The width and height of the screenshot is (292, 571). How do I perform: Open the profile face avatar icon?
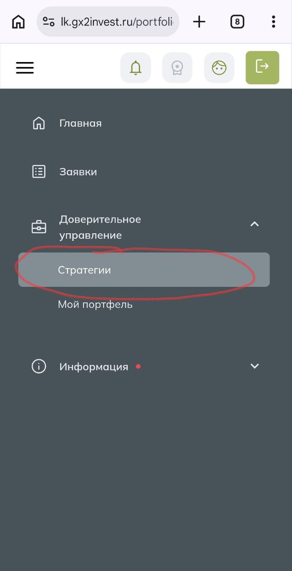click(219, 68)
